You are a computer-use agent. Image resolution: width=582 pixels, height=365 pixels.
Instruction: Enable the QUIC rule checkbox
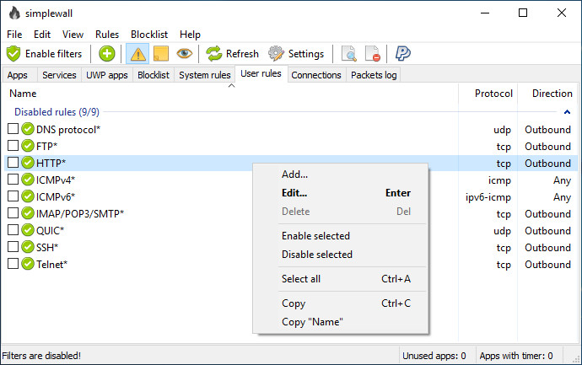pyautogui.click(x=13, y=231)
